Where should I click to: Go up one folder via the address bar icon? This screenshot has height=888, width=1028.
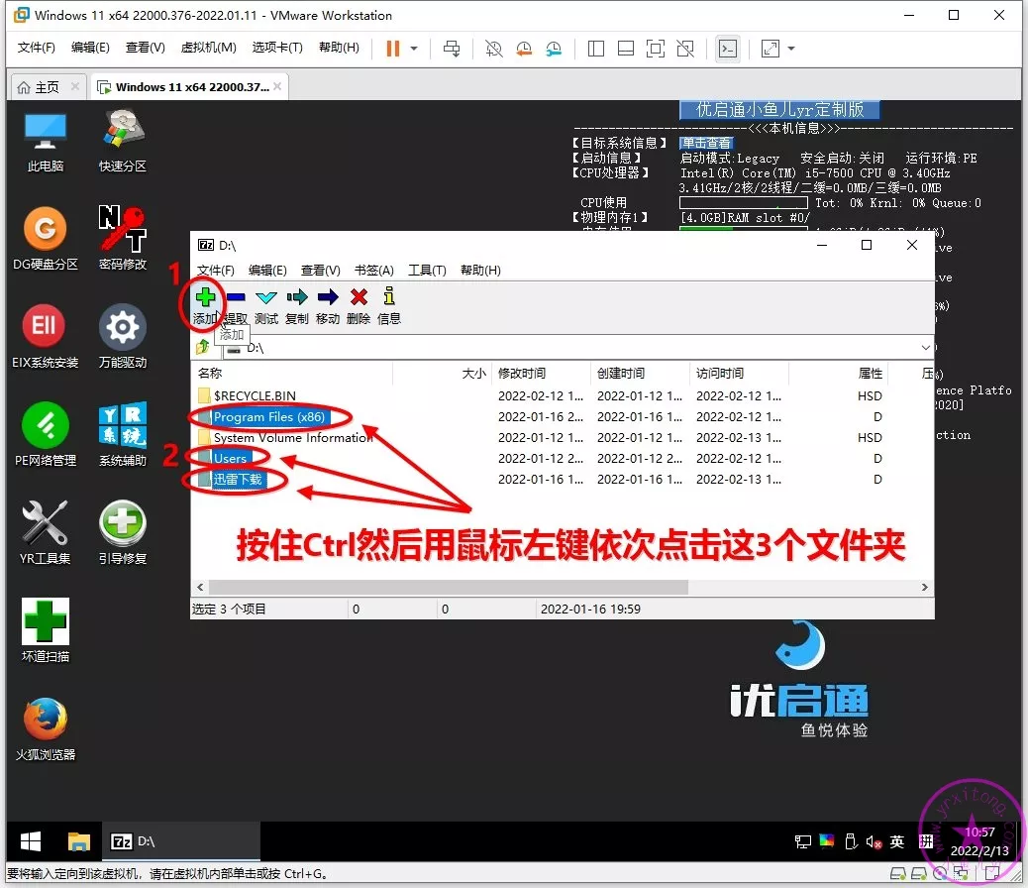coord(204,347)
